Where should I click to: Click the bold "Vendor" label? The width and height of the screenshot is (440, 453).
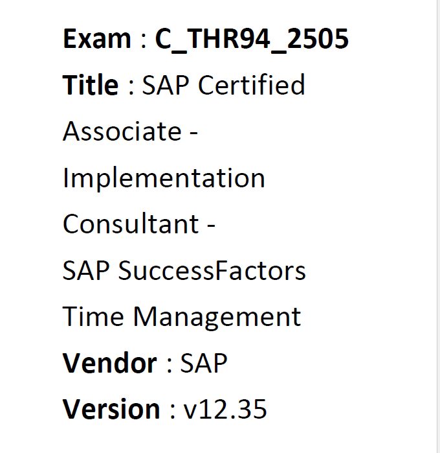pos(109,363)
